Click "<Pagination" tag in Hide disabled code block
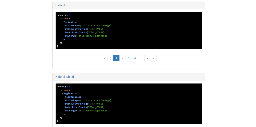256x127 pixels. click(70, 93)
